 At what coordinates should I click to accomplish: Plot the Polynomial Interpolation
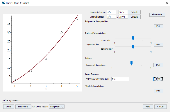[158, 26]
